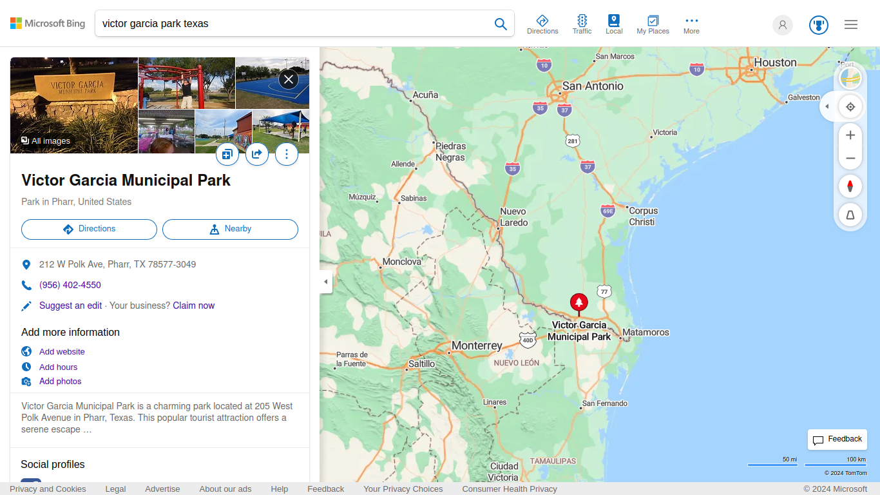Save place to collection icon
The height and width of the screenshot is (495, 880).
[227, 154]
